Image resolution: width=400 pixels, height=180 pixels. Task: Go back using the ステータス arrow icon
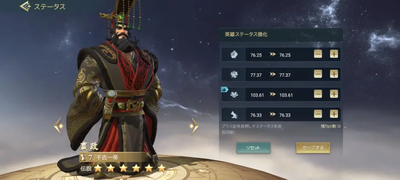[x=25, y=6]
